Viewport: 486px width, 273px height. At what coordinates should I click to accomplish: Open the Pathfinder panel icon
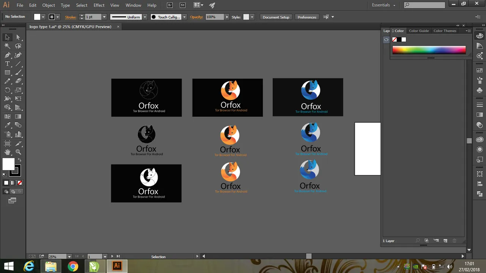[x=480, y=194]
